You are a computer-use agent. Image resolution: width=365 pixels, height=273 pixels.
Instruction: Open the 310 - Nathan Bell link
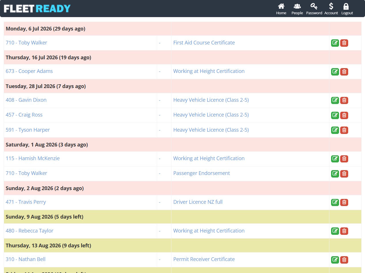click(x=25, y=259)
